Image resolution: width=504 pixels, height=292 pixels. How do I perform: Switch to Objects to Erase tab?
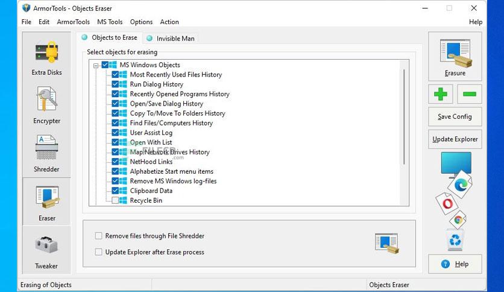pos(110,37)
